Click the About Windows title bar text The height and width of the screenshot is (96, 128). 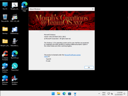coord(35,9)
